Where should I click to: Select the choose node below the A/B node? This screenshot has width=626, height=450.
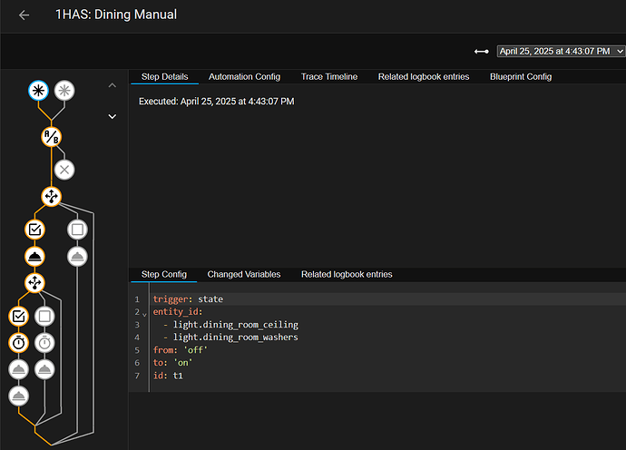click(51, 197)
